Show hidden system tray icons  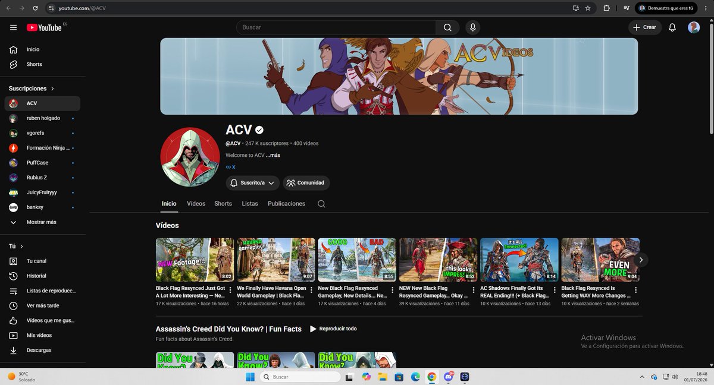click(x=642, y=377)
